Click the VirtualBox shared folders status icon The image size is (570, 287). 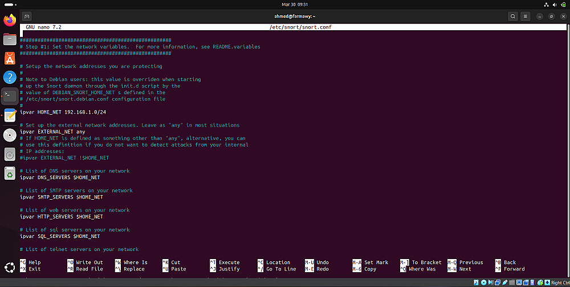click(512, 282)
